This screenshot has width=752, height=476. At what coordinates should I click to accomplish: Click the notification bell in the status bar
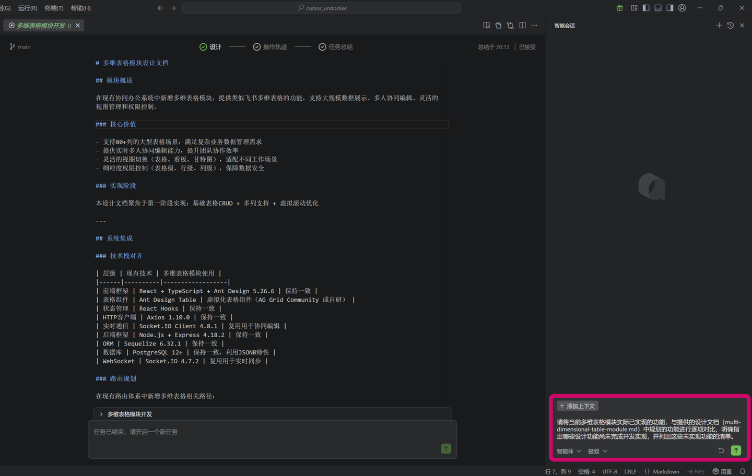[x=742, y=471]
